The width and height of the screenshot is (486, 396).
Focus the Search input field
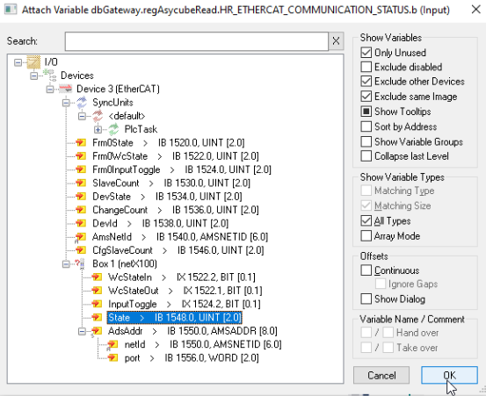pyautogui.click(x=197, y=41)
